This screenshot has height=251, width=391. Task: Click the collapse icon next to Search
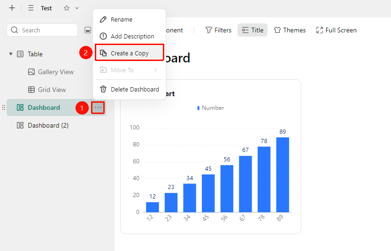click(87, 30)
